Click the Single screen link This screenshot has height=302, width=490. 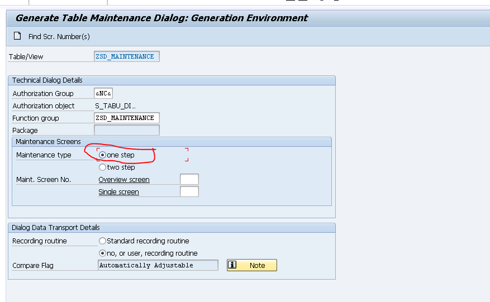point(119,192)
